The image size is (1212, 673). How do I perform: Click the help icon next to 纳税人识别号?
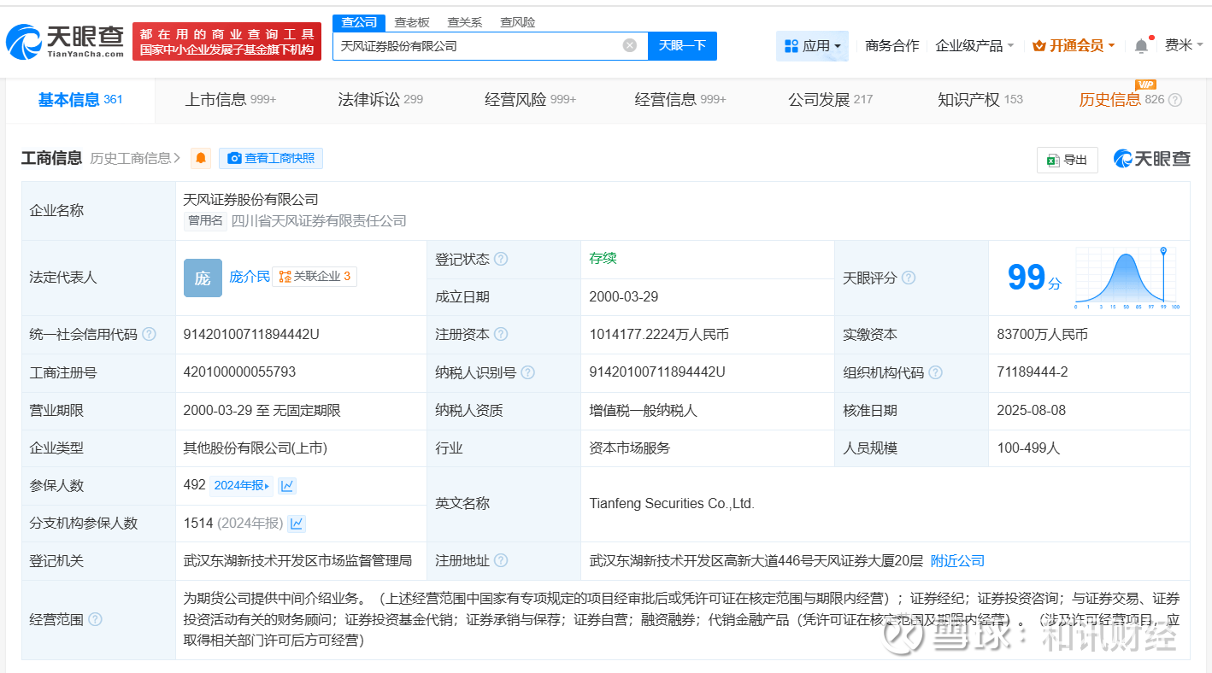coord(528,372)
